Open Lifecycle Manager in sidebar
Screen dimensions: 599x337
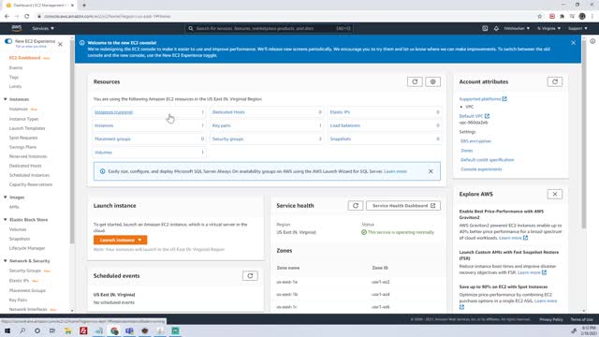point(27,248)
